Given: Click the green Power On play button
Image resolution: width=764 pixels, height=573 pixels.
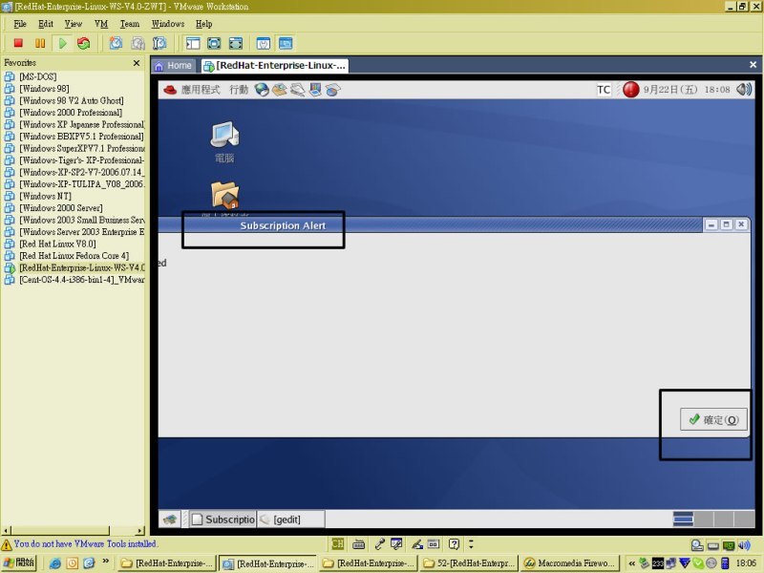Looking at the screenshot, I should point(62,43).
